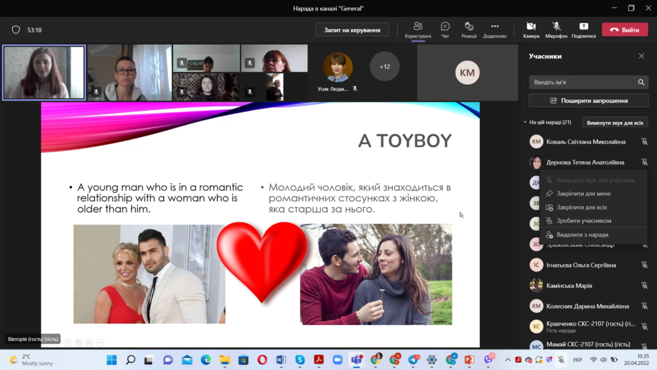Select participant Кравченко СКС-2107 (гость)
This screenshot has width=657, height=370.
tap(589, 326)
